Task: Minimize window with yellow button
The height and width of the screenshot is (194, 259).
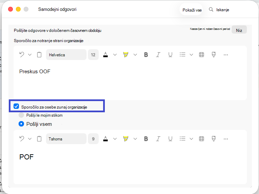Action: pos(18,9)
